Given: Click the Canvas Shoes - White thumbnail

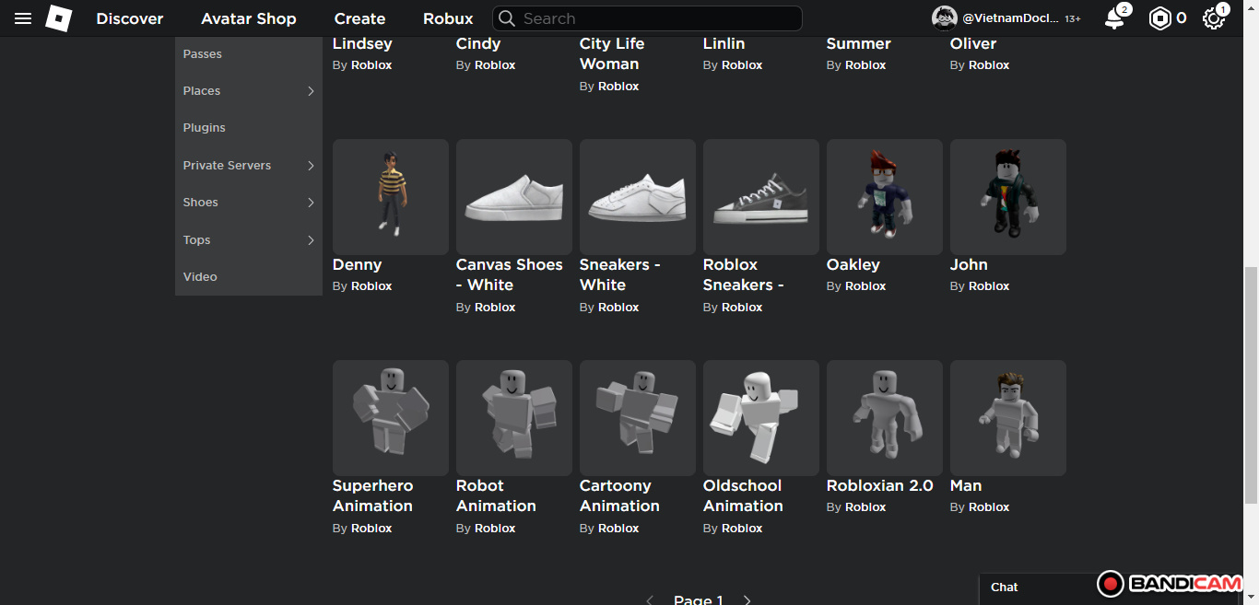Looking at the screenshot, I should click(x=513, y=197).
